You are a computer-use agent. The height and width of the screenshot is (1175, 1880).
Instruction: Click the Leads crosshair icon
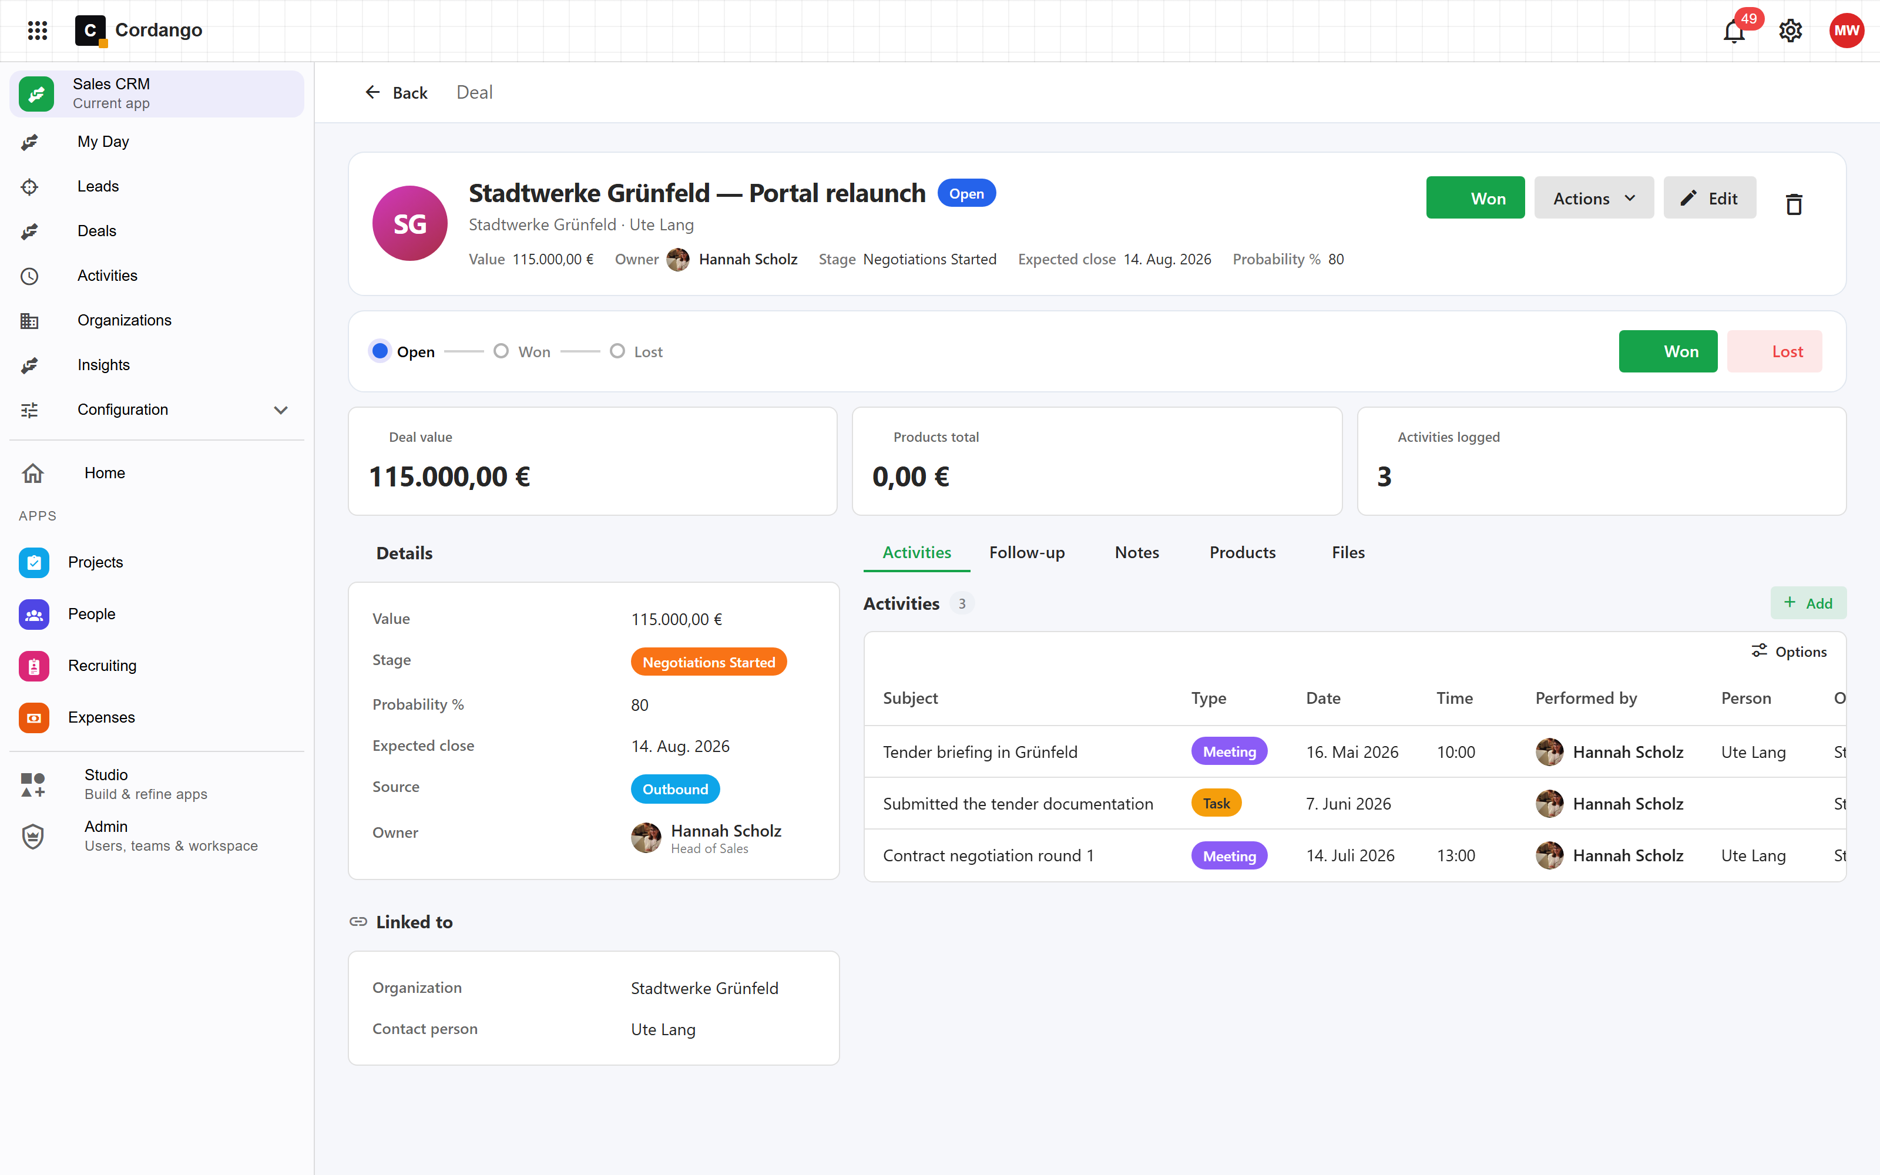point(29,186)
